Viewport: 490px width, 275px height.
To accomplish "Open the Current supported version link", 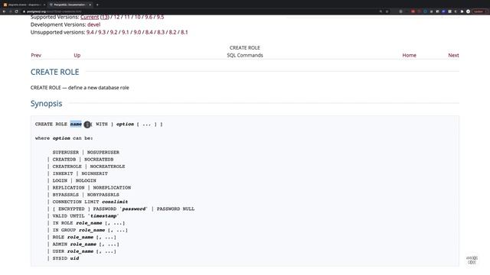I will (x=90, y=17).
